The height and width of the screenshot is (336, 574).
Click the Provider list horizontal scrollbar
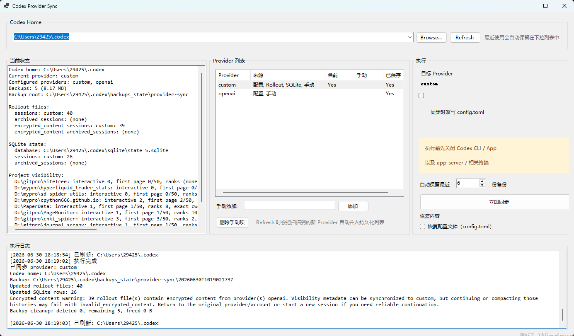click(305, 193)
